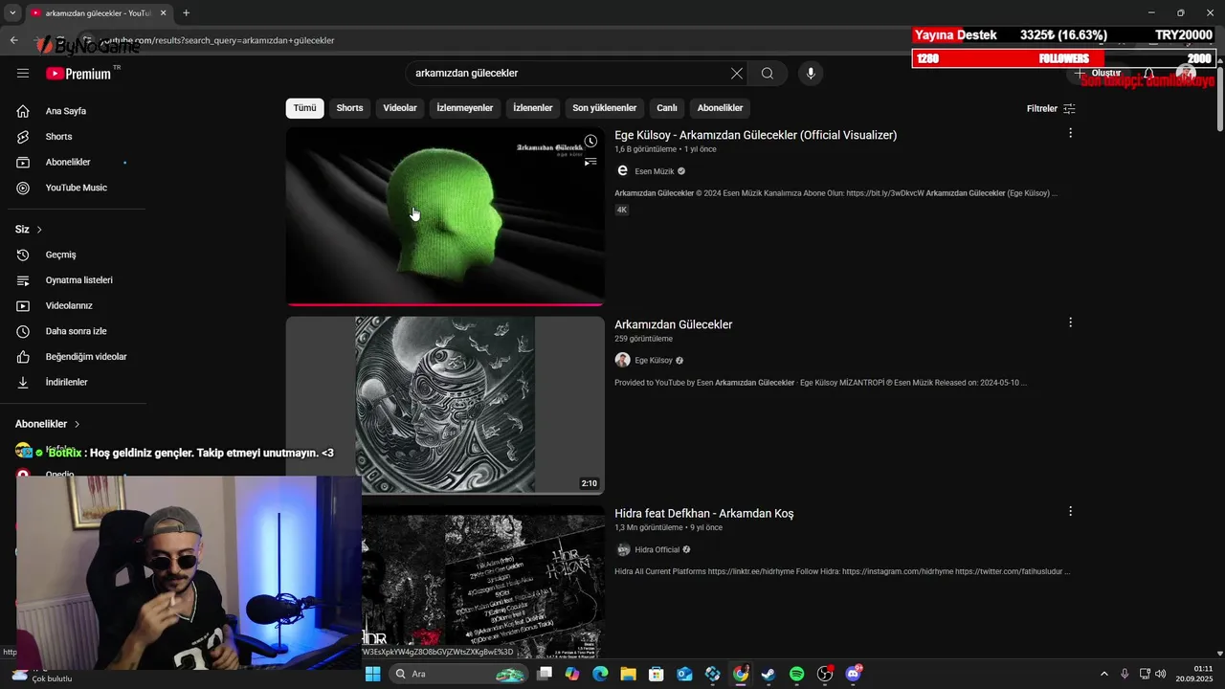Click the Esen Müzik channel avatar
Viewport: 1225px width, 689px height.
click(622, 170)
